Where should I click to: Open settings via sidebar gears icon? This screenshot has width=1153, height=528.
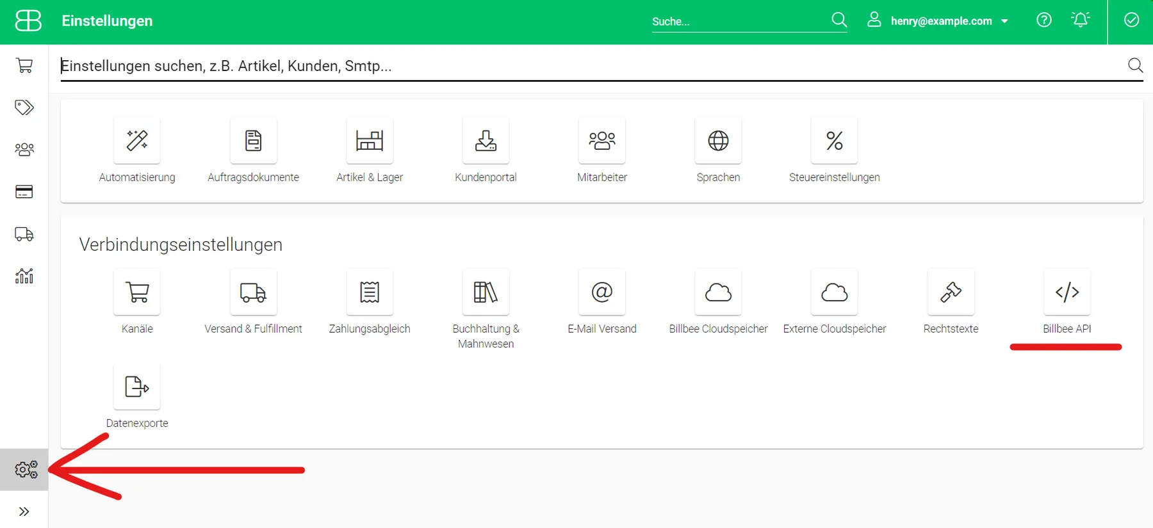click(x=26, y=470)
